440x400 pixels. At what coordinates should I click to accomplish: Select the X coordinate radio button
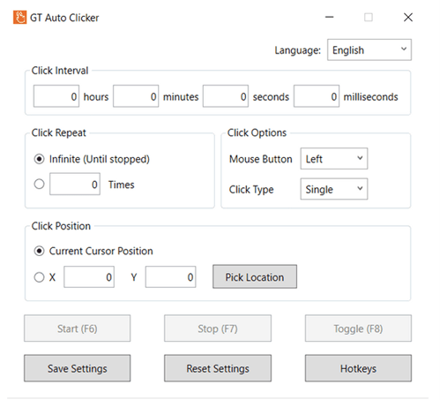pos(39,277)
